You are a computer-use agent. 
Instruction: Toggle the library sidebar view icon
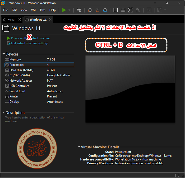coord(115,10)
